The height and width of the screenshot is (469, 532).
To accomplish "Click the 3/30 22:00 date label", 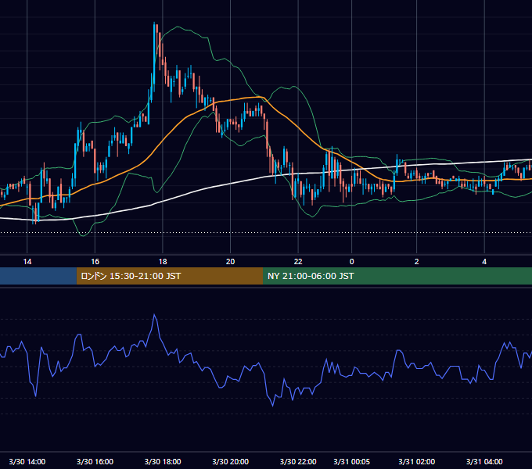I will [x=298, y=461].
